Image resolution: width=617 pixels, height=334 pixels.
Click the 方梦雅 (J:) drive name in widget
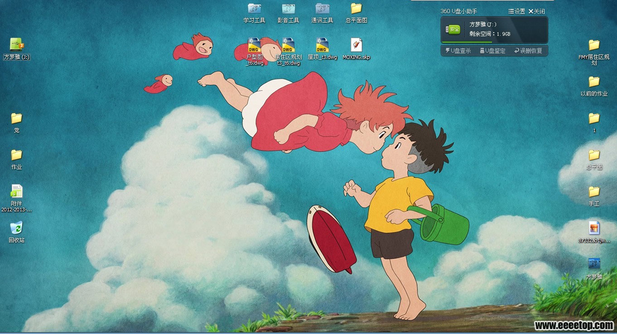(483, 24)
